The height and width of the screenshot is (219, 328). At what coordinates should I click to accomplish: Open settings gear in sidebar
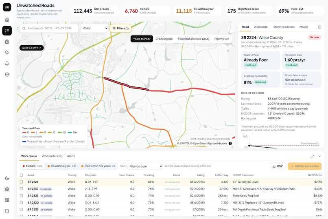click(x=7, y=189)
